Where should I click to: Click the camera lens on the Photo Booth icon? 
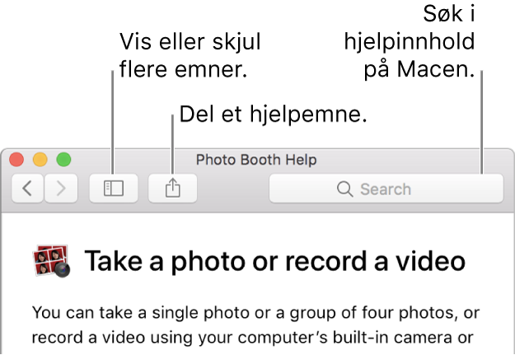coord(62,269)
